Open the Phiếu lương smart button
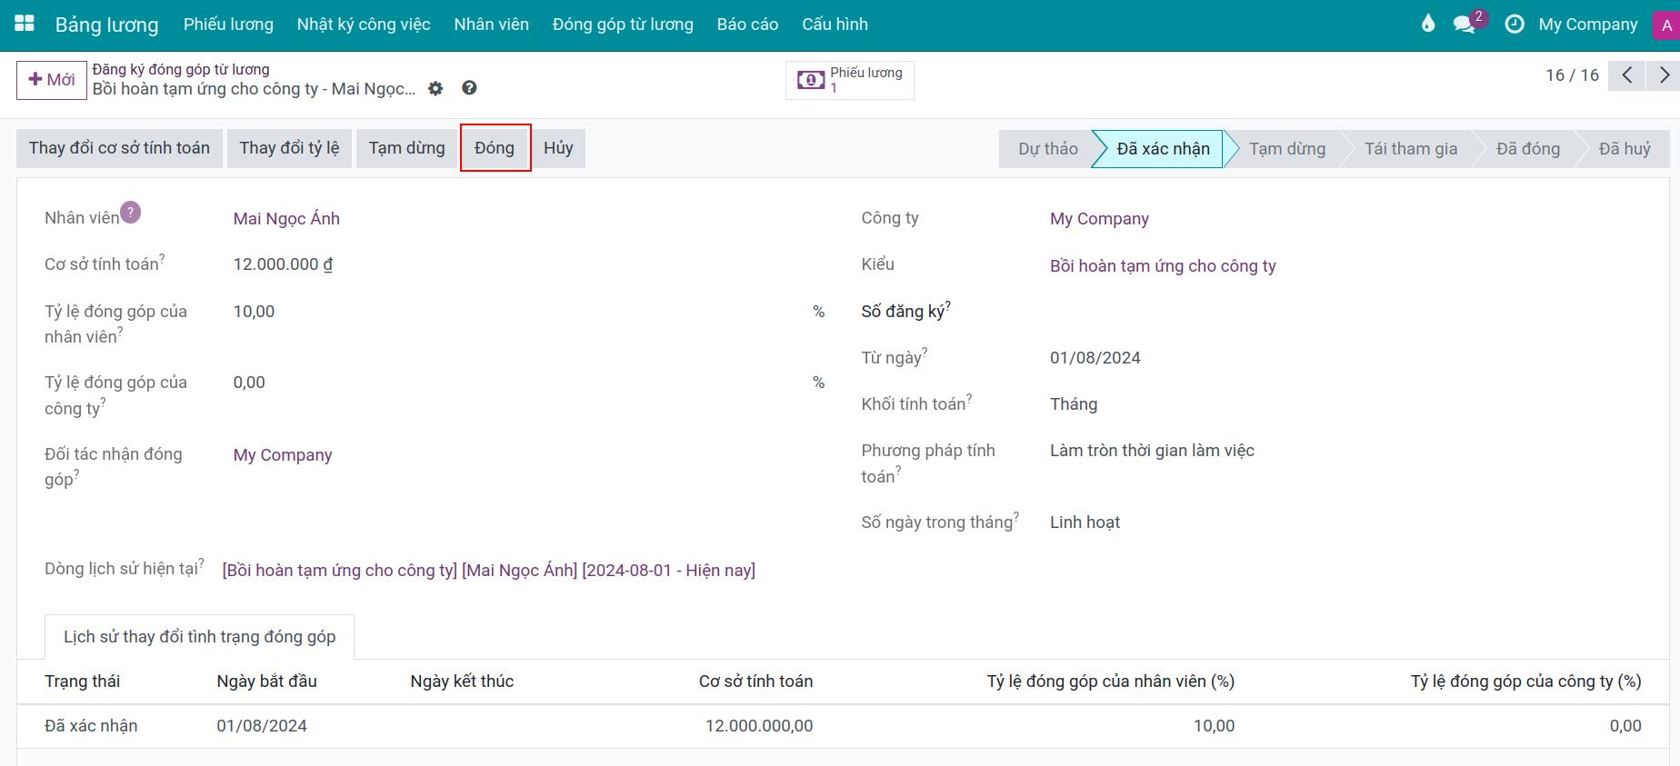This screenshot has width=1680, height=766. click(x=850, y=80)
